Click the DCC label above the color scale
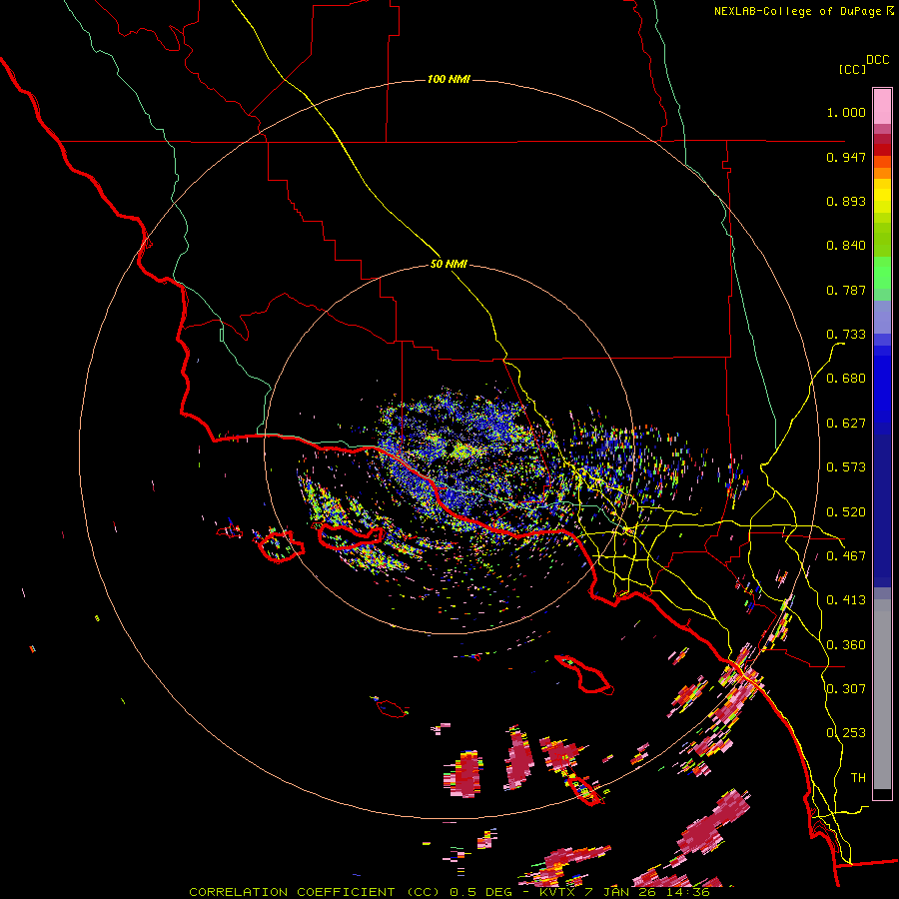899x899 pixels. click(877, 59)
